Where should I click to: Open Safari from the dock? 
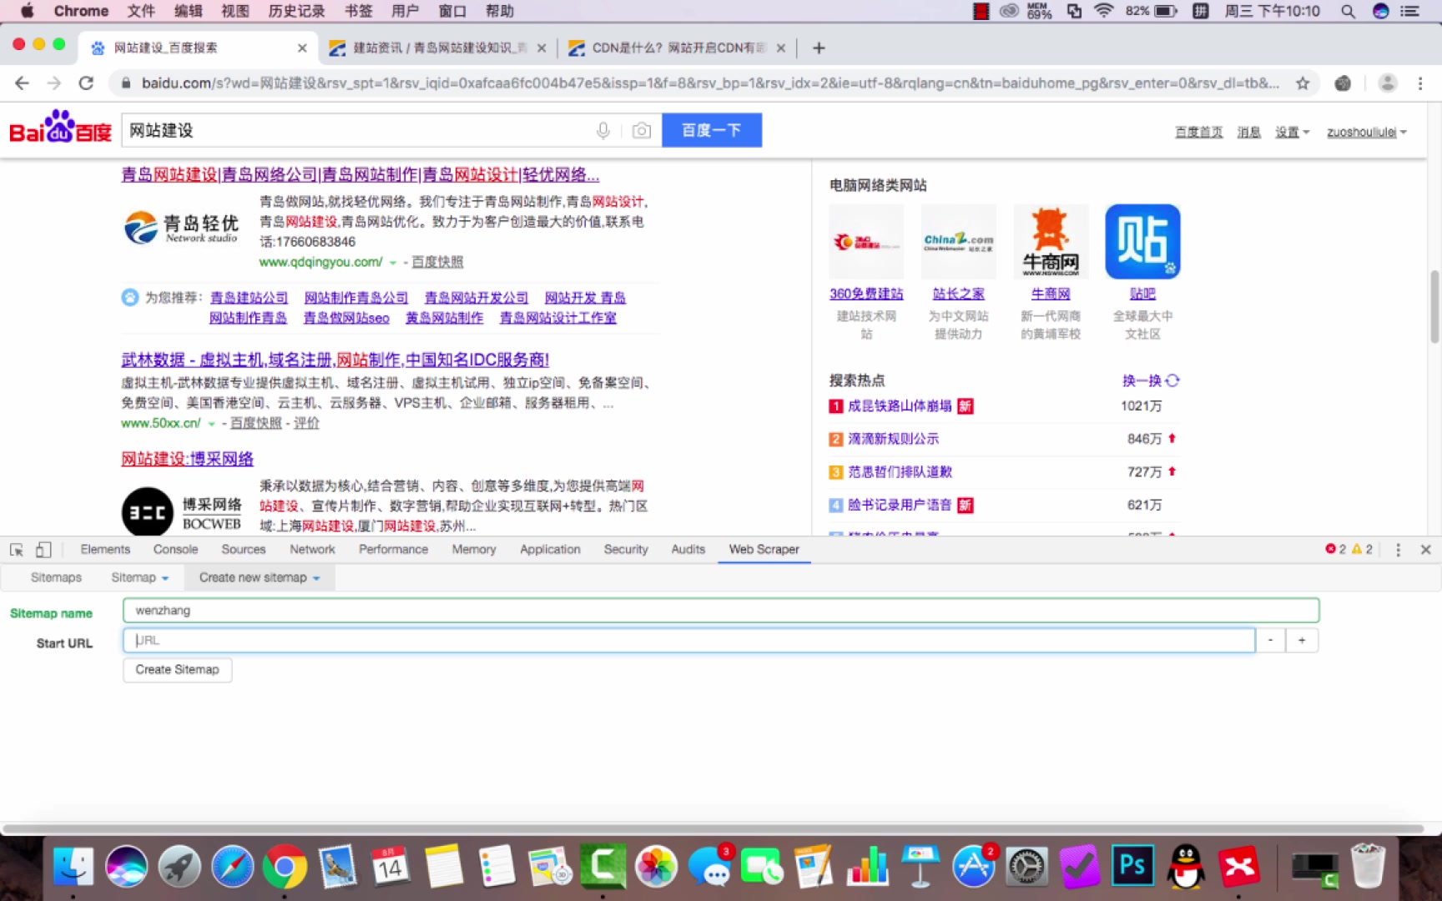coord(232,868)
